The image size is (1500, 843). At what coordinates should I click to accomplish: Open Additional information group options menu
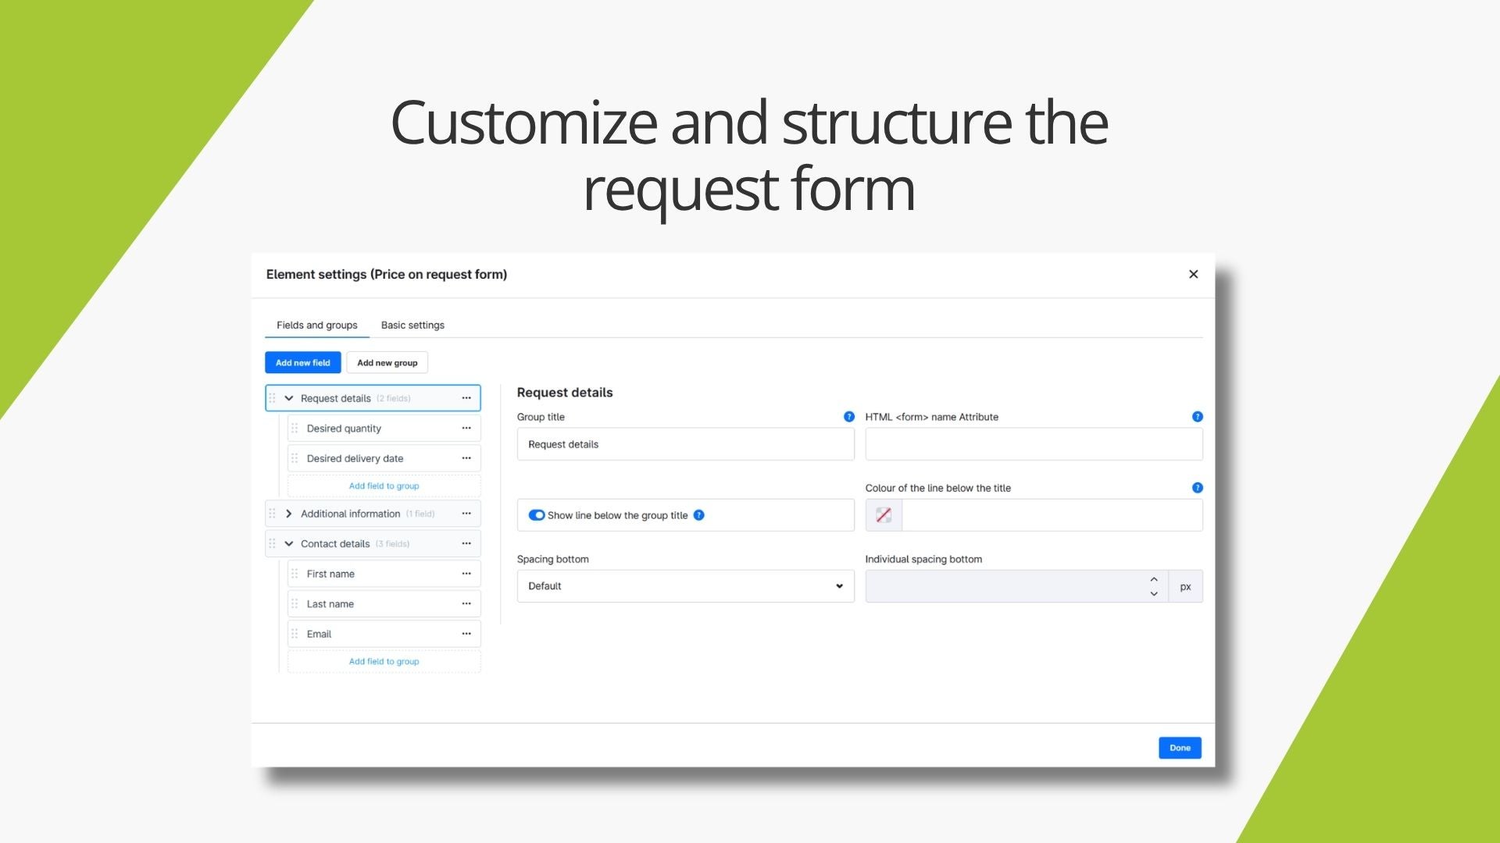click(x=466, y=514)
